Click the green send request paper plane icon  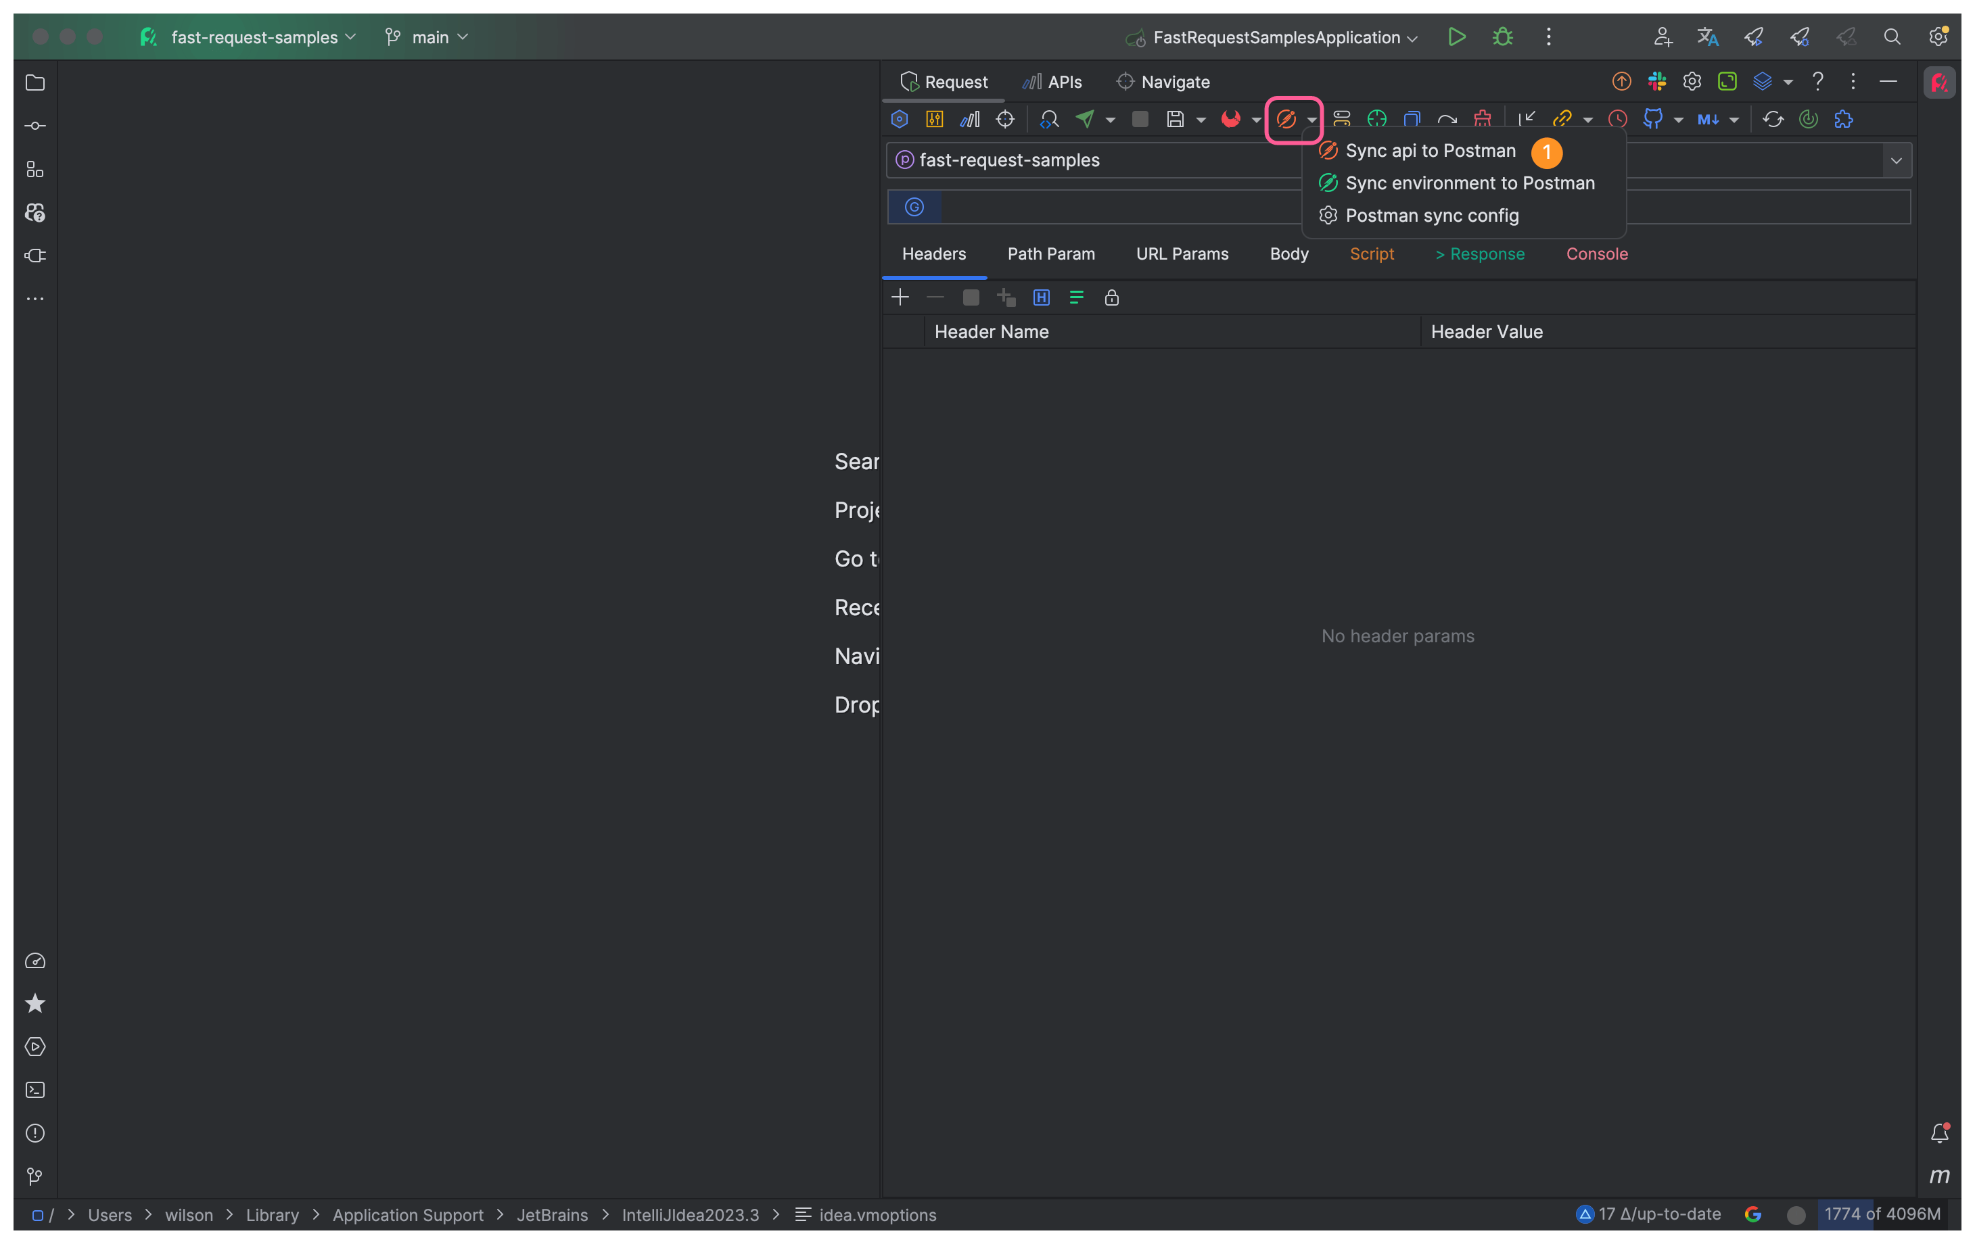pyautogui.click(x=1085, y=120)
